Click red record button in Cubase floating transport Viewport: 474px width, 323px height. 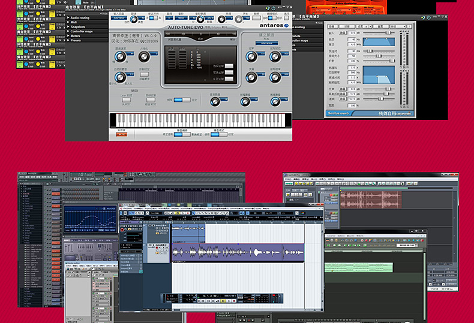pyautogui.click(x=234, y=301)
